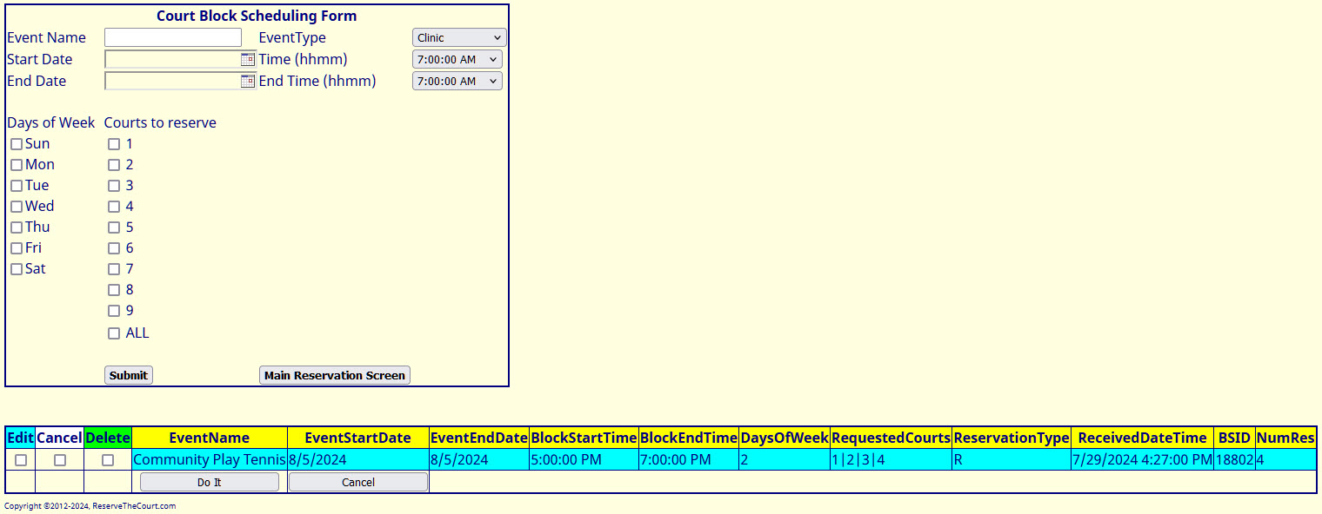Open the Start Date calendar picker icon
The image size is (1322, 514).
point(248,60)
